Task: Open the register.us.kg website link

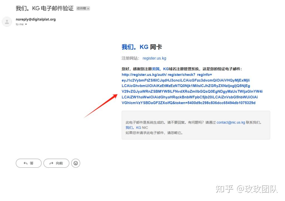Action: [x=154, y=58]
